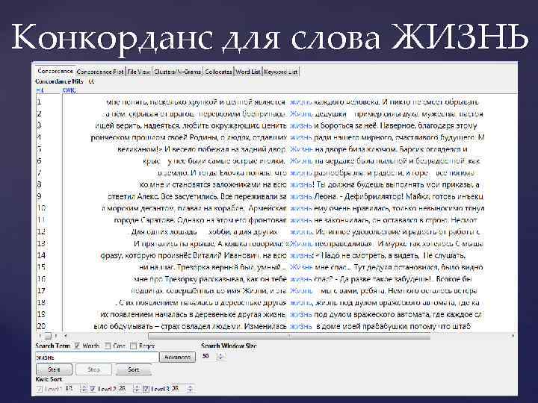This screenshot has height=403, width=538.
Task: Select line 11 with 'городе Саратове'
Action: [x=276, y=220]
